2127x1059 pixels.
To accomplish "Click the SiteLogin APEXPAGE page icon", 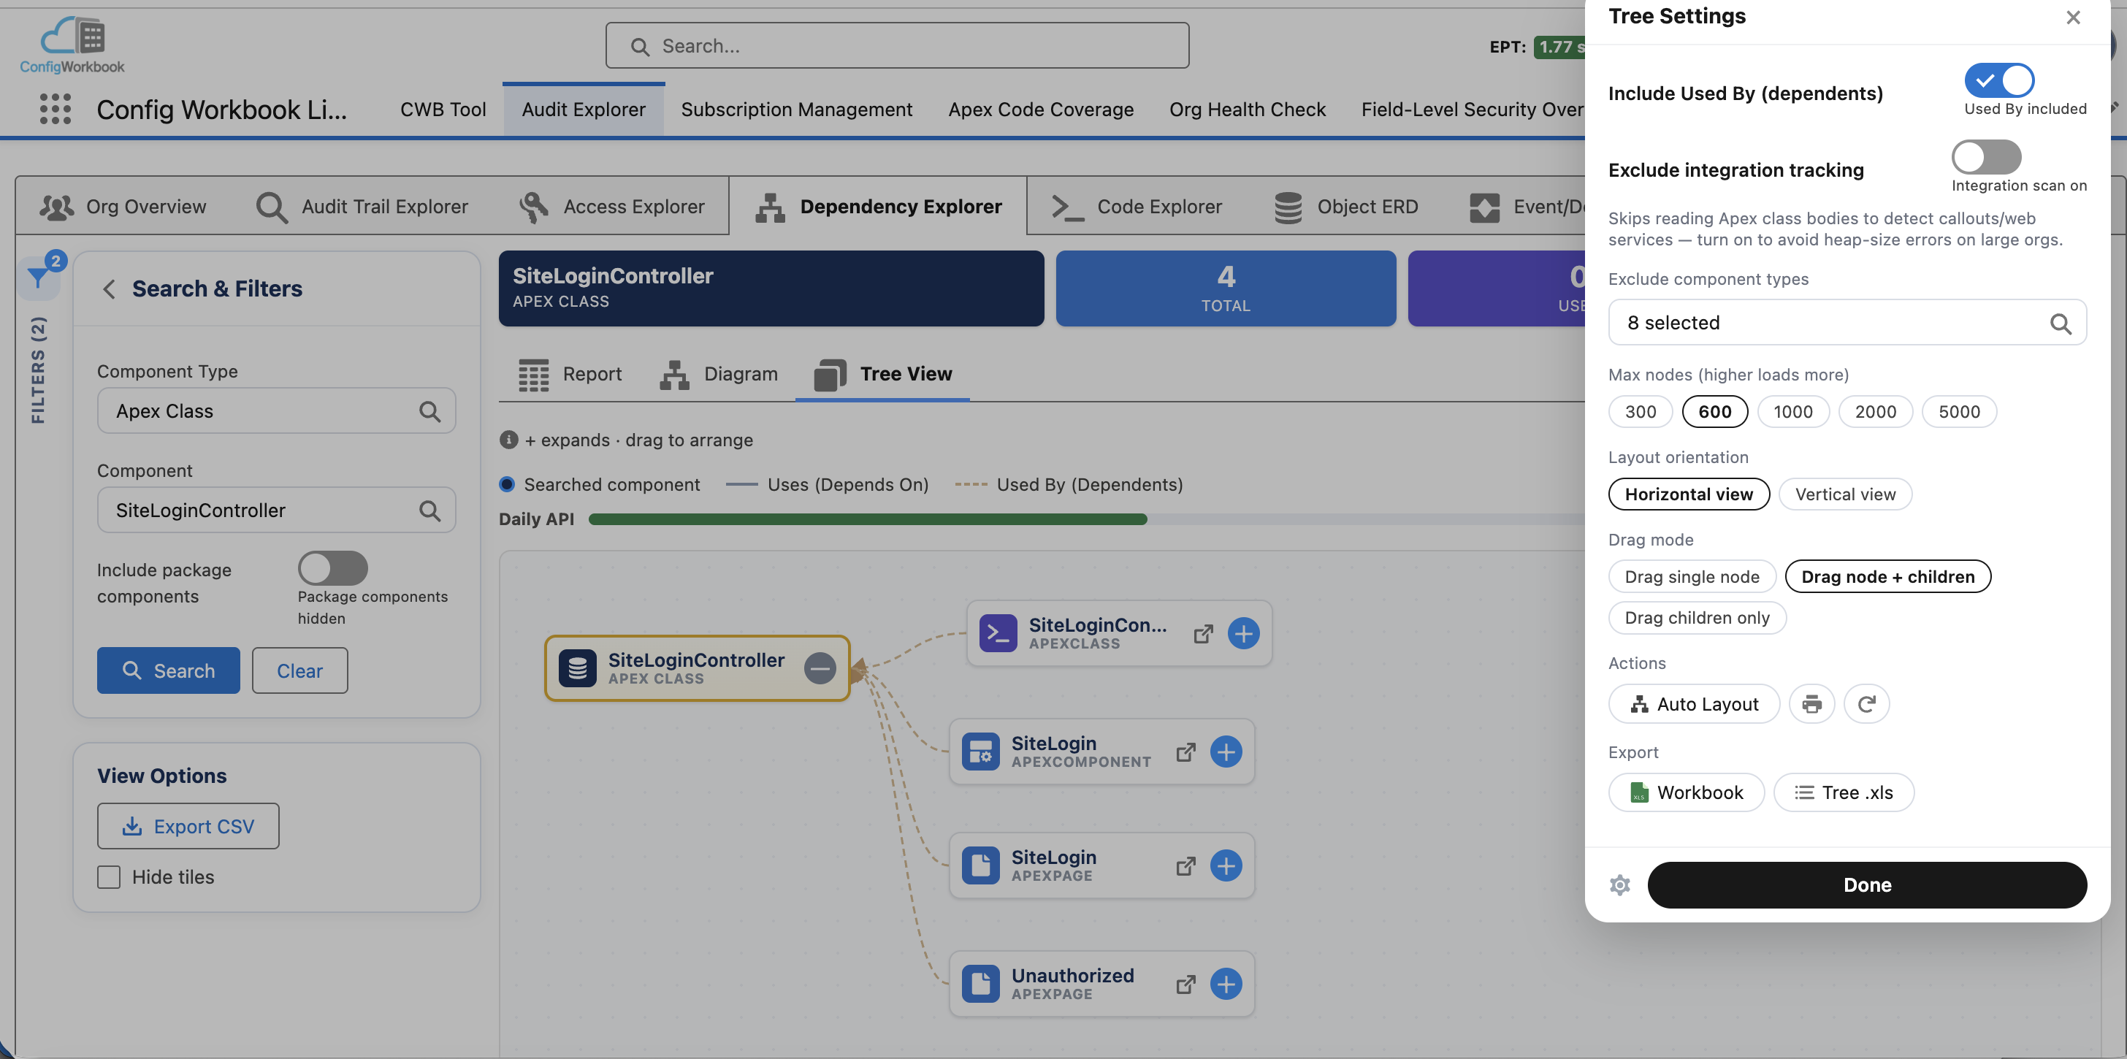I will [980, 865].
